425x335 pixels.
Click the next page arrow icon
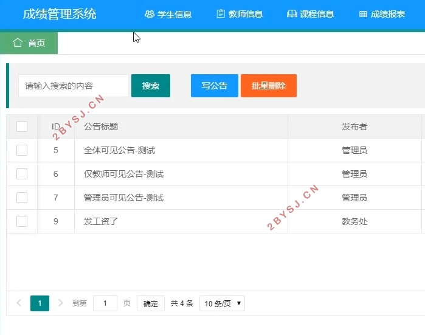[x=60, y=303]
